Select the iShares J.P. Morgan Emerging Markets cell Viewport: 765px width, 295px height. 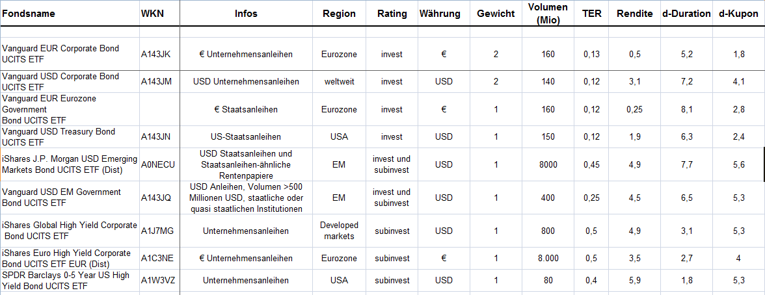[x=70, y=164]
